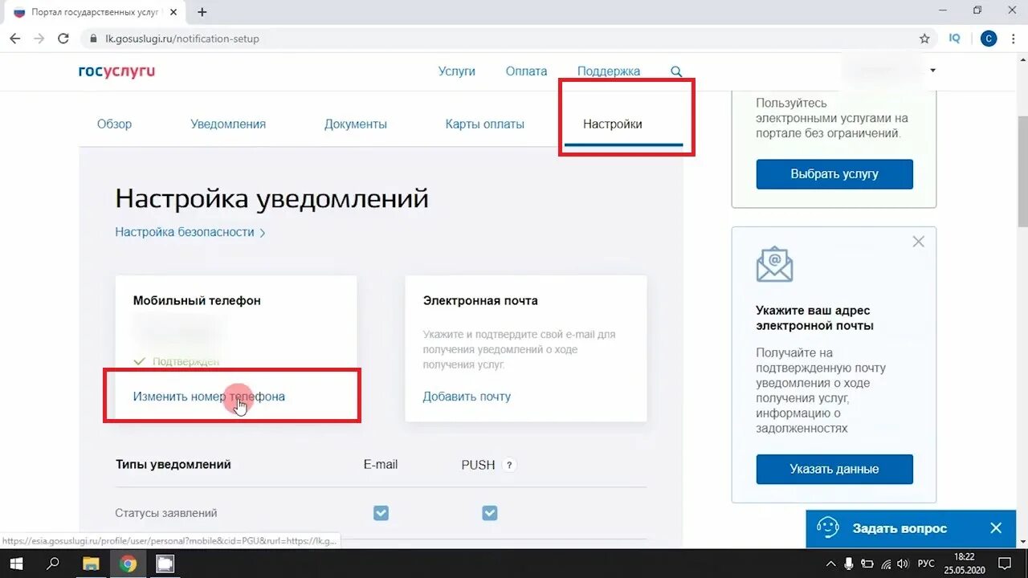Click the address bar URL
This screenshot has width=1028, height=578.
point(182,39)
